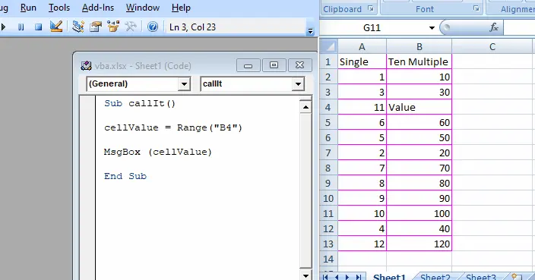Screen dimensions: 535x280
Task: Minimize the Sheet1 code window
Action: (x=248, y=65)
